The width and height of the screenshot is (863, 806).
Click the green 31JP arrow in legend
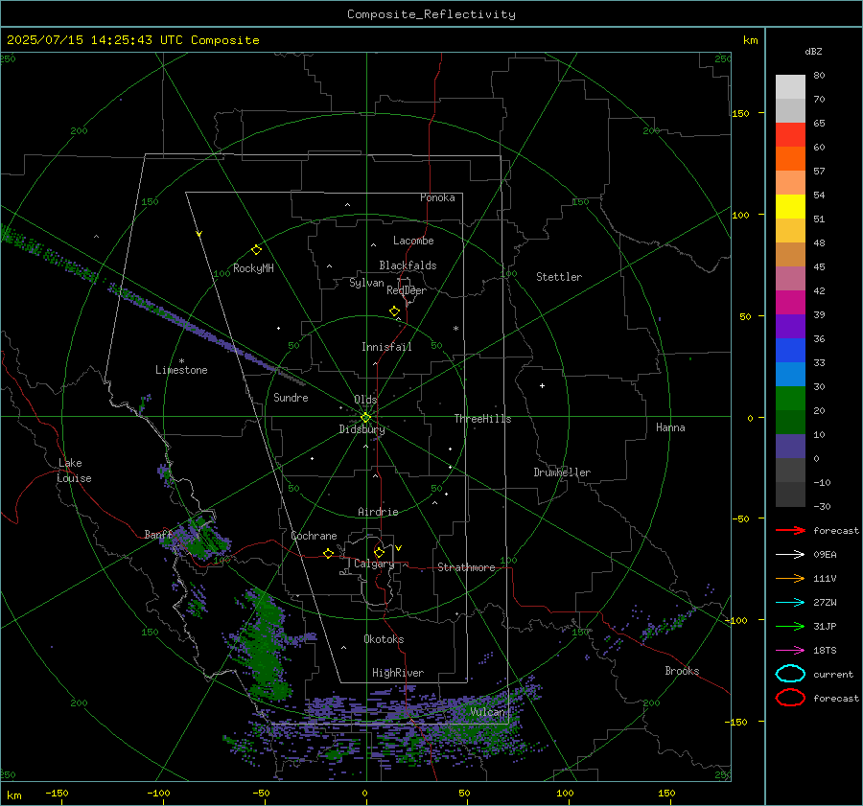(790, 626)
